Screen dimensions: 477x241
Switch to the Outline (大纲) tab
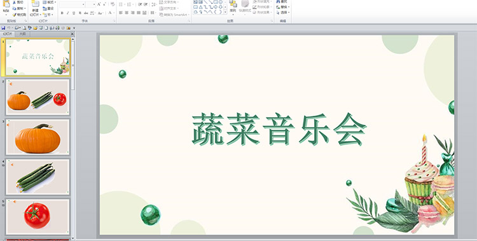pyautogui.click(x=22, y=34)
